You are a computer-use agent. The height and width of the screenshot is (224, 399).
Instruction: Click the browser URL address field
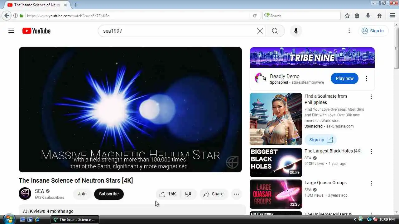tap(137, 16)
